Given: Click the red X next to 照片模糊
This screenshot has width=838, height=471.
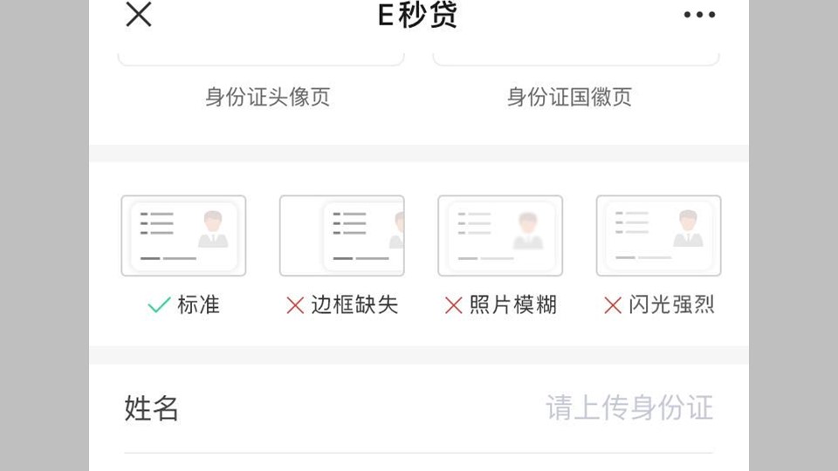Looking at the screenshot, I should tap(453, 305).
